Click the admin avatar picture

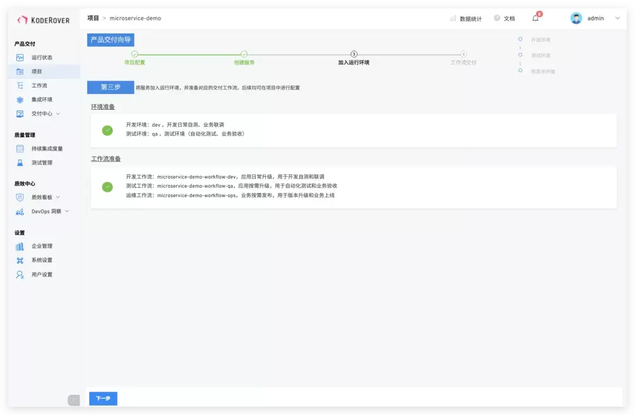575,18
